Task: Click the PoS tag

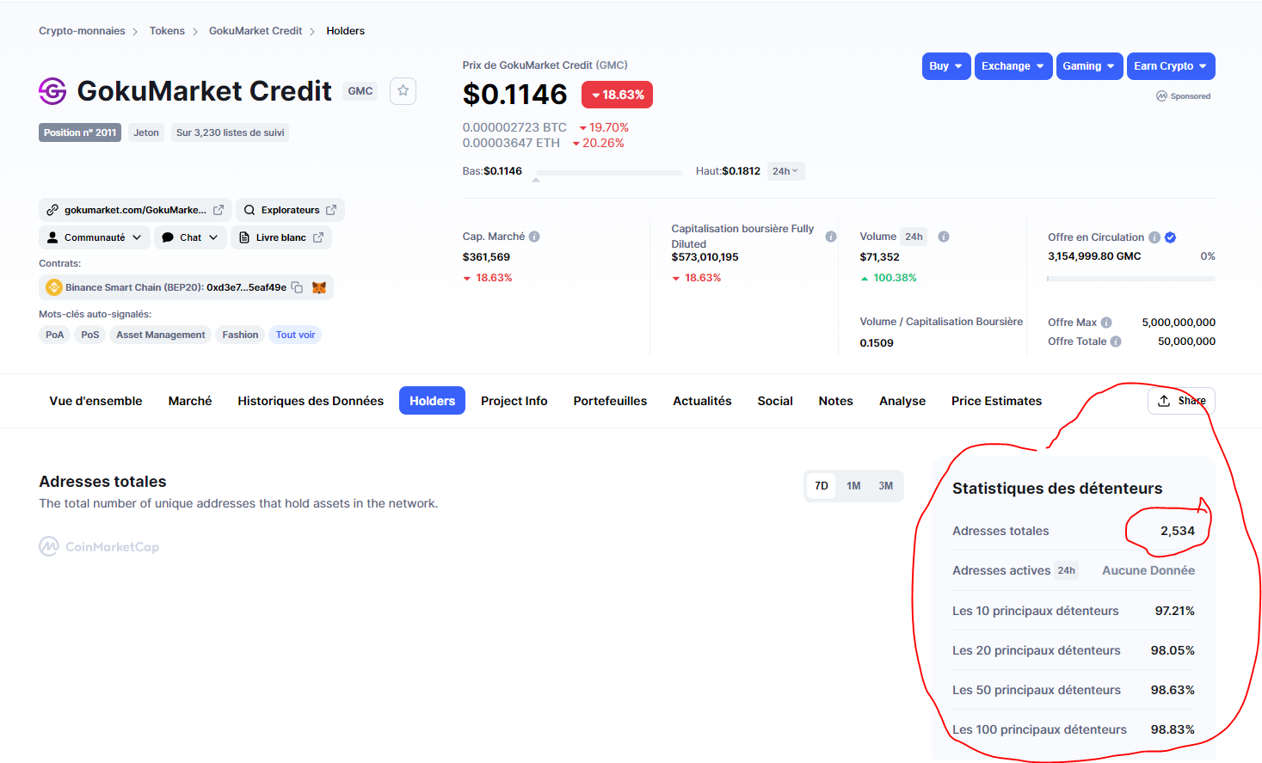Action: pos(90,335)
